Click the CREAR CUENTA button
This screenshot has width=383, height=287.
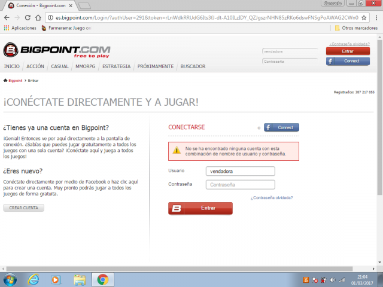click(23, 207)
